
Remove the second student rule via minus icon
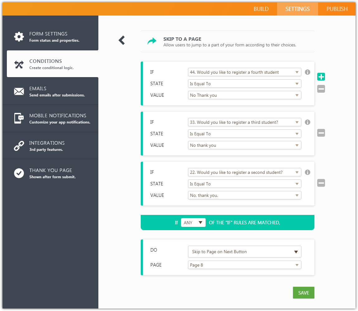tap(321, 183)
